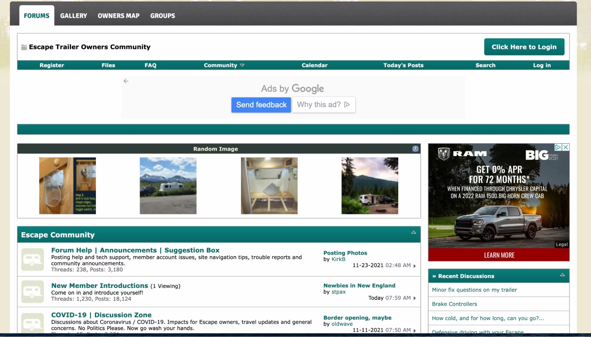
Task: Select the Calendar menu item
Action: 315,65
